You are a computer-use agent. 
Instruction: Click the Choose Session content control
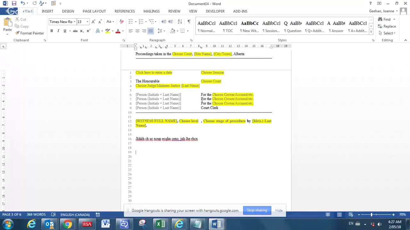click(x=212, y=73)
